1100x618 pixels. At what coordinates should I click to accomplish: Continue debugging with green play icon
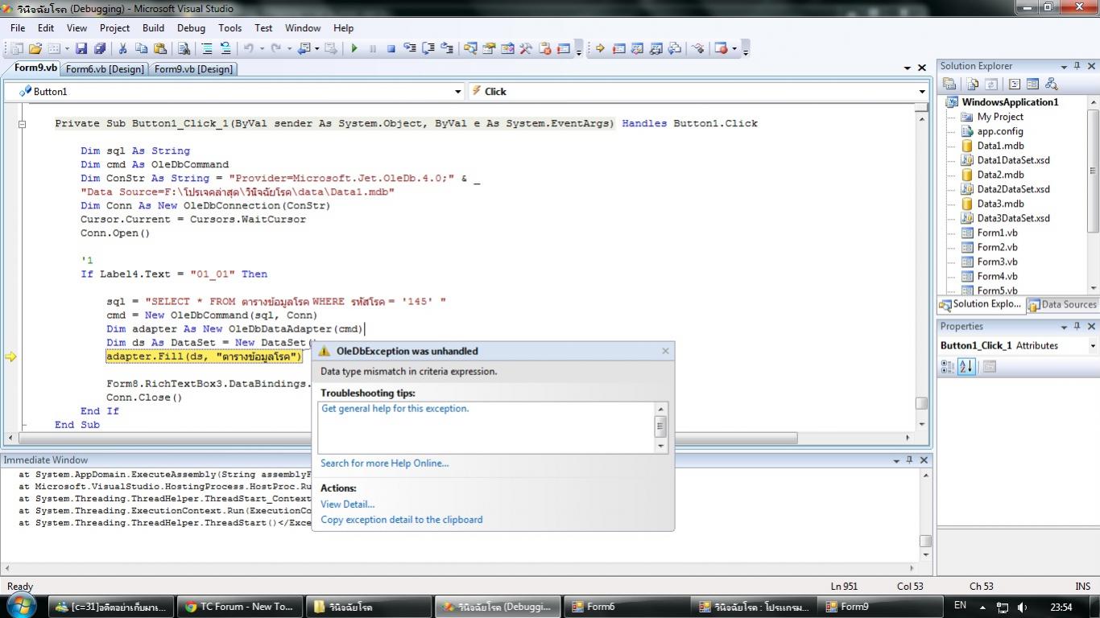tap(354, 48)
